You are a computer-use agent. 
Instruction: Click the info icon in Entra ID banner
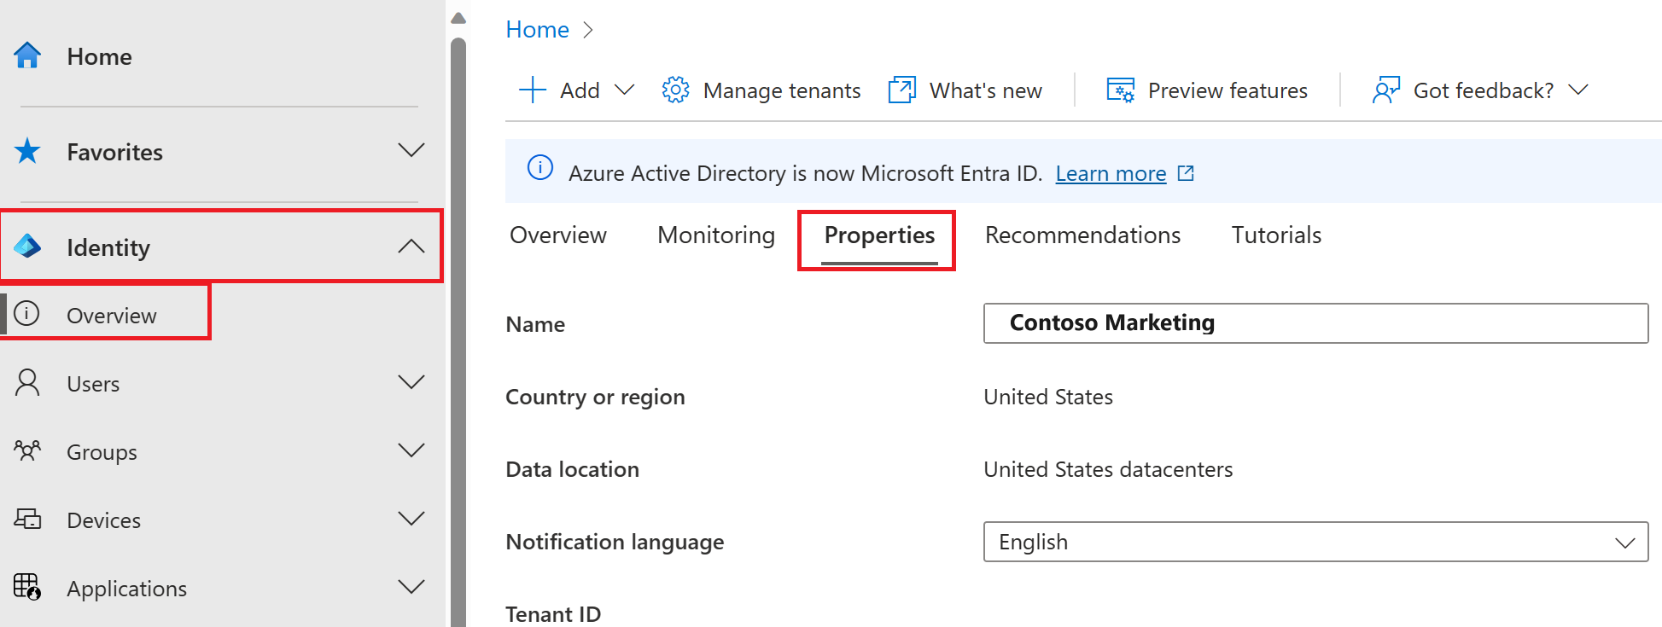(540, 167)
